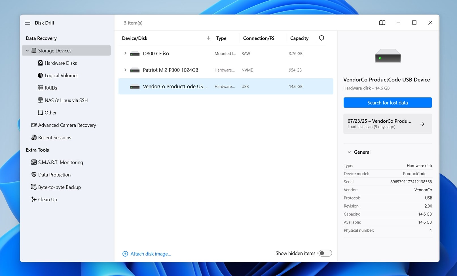The image size is (457, 276).
Task: Expand the D800 CF.iso row
Action: (x=125, y=53)
